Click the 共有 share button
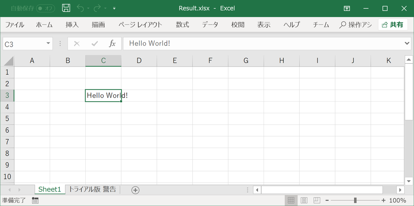The image size is (414, 206). [x=393, y=25]
